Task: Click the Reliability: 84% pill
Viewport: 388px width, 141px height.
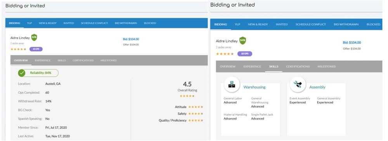Action: (38, 73)
